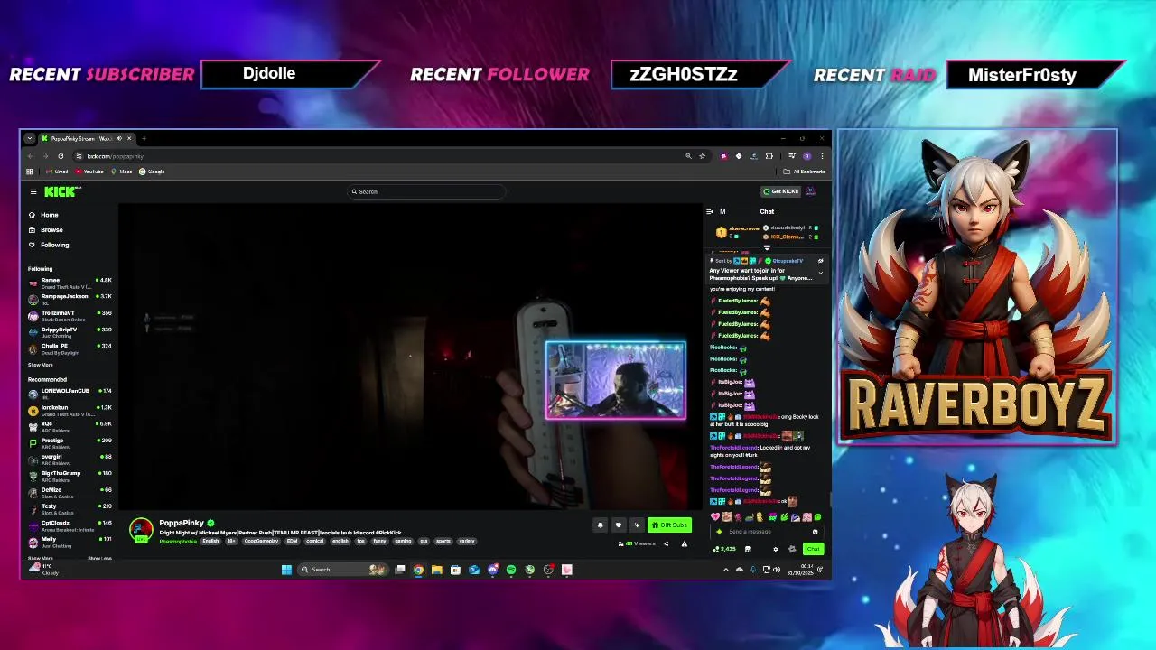Open the Windows Start menu
1156x650 pixels.
click(x=286, y=570)
